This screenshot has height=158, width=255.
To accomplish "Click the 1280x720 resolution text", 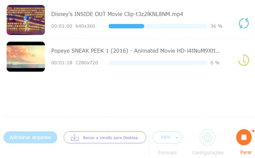I will pyautogui.click(x=87, y=63).
